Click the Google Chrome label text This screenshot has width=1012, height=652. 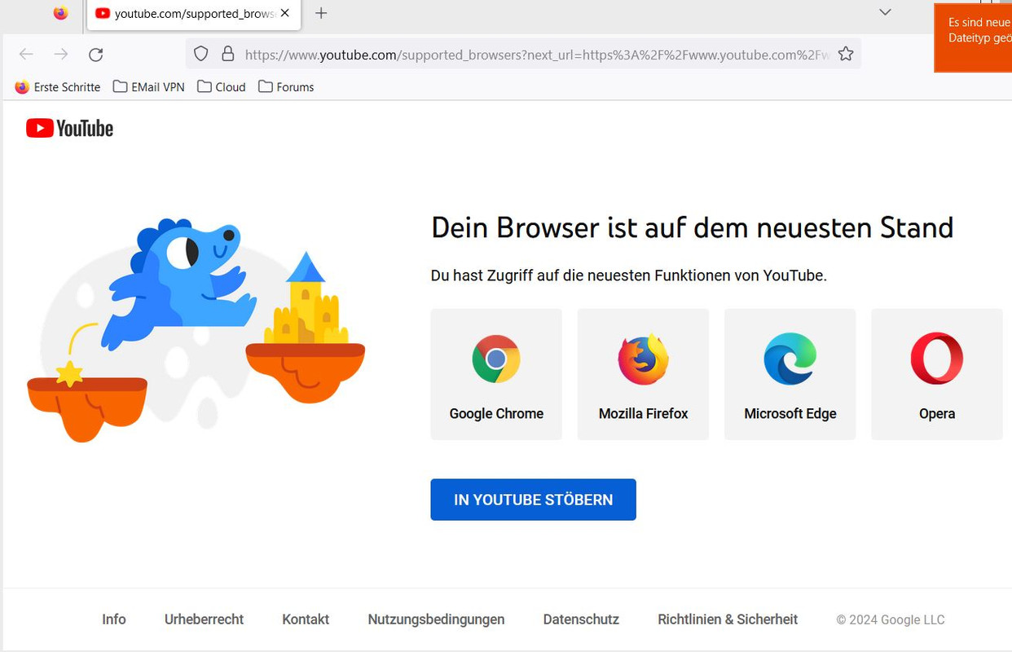(496, 414)
